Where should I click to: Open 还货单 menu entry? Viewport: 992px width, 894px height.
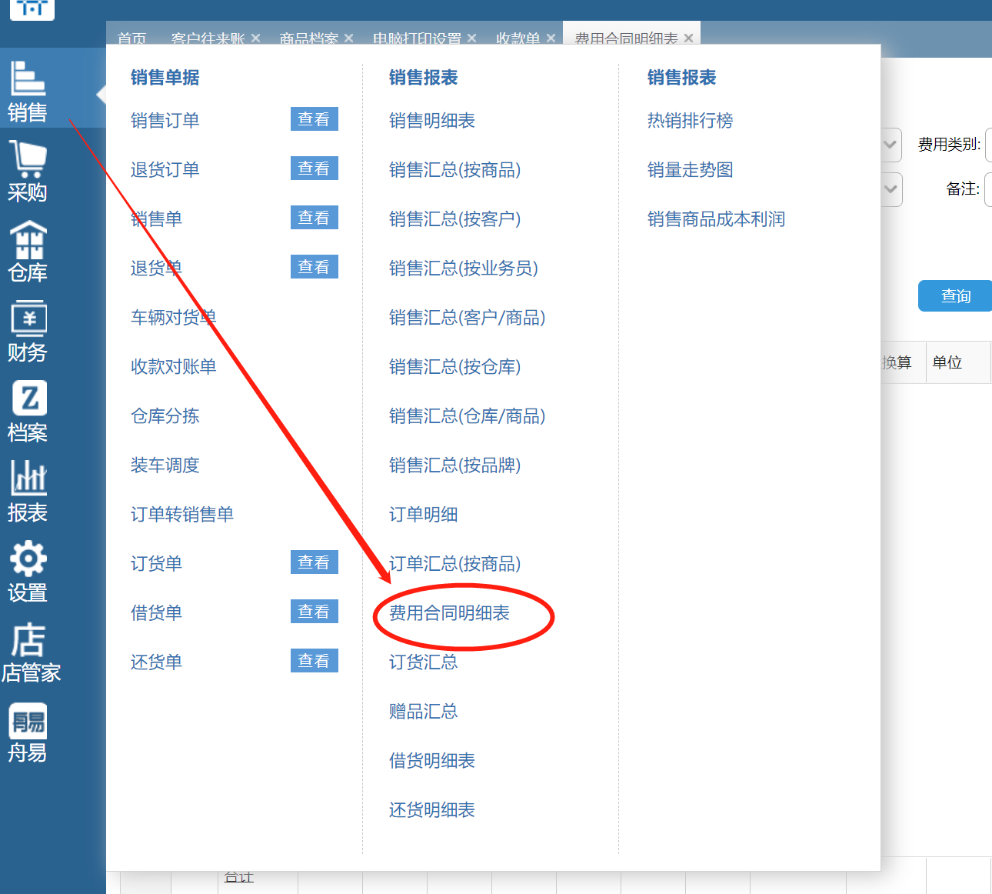pyautogui.click(x=157, y=662)
